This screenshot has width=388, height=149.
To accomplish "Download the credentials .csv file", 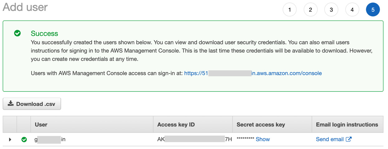I will (32, 104).
